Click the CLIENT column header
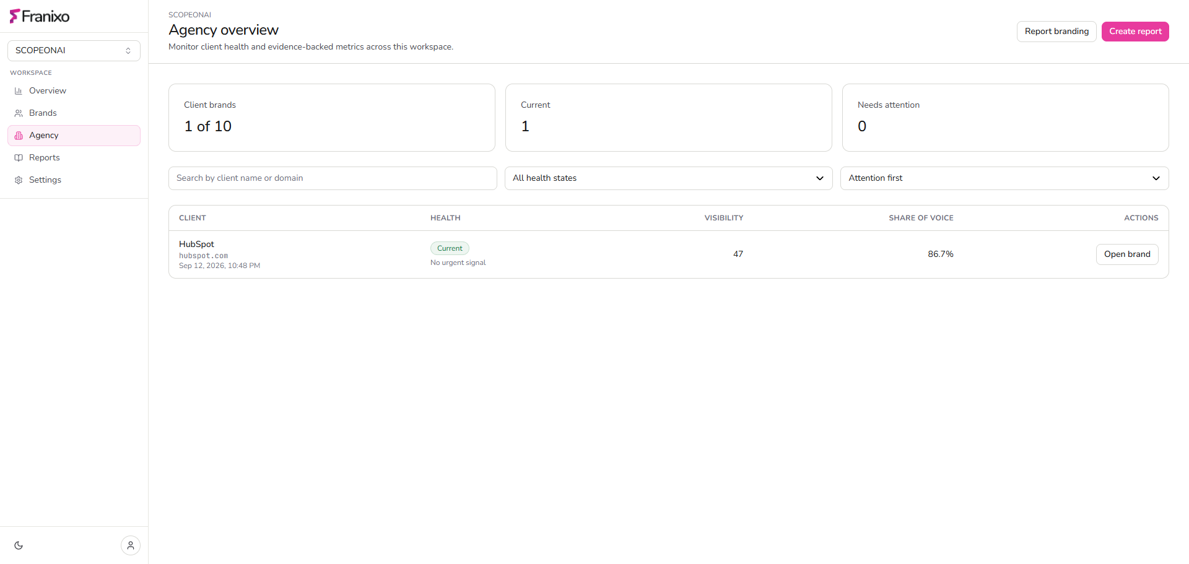The width and height of the screenshot is (1189, 564). coord(193,218)
